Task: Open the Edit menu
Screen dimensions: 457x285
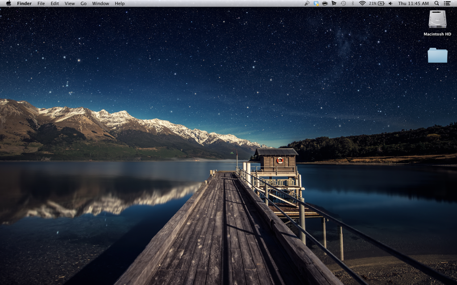Action: (x=55, y=4)
